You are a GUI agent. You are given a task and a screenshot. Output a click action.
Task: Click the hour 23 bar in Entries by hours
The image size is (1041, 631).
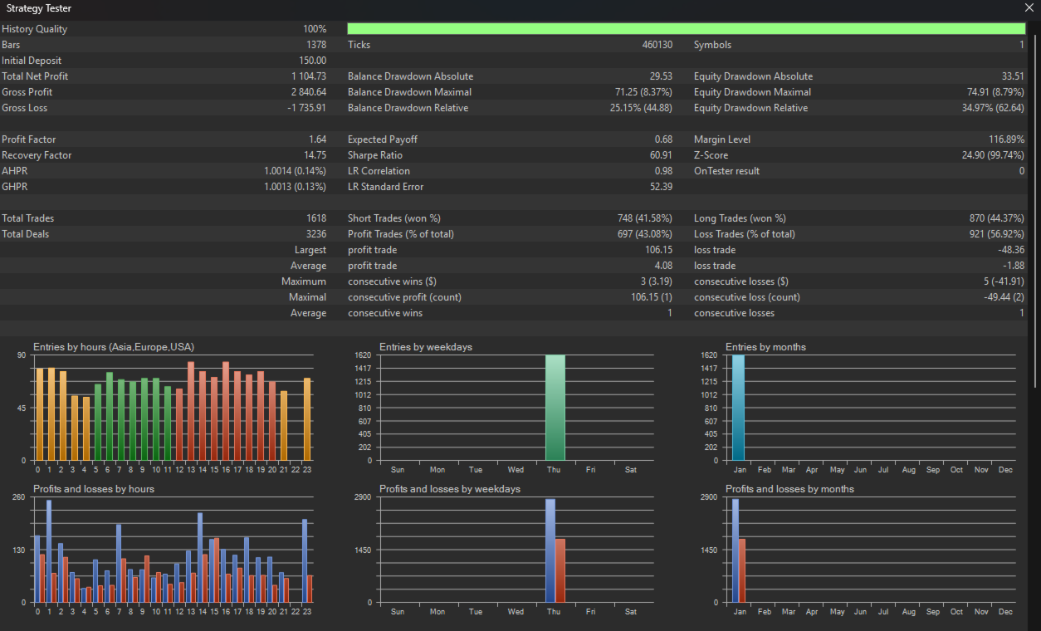click(307, 419)
